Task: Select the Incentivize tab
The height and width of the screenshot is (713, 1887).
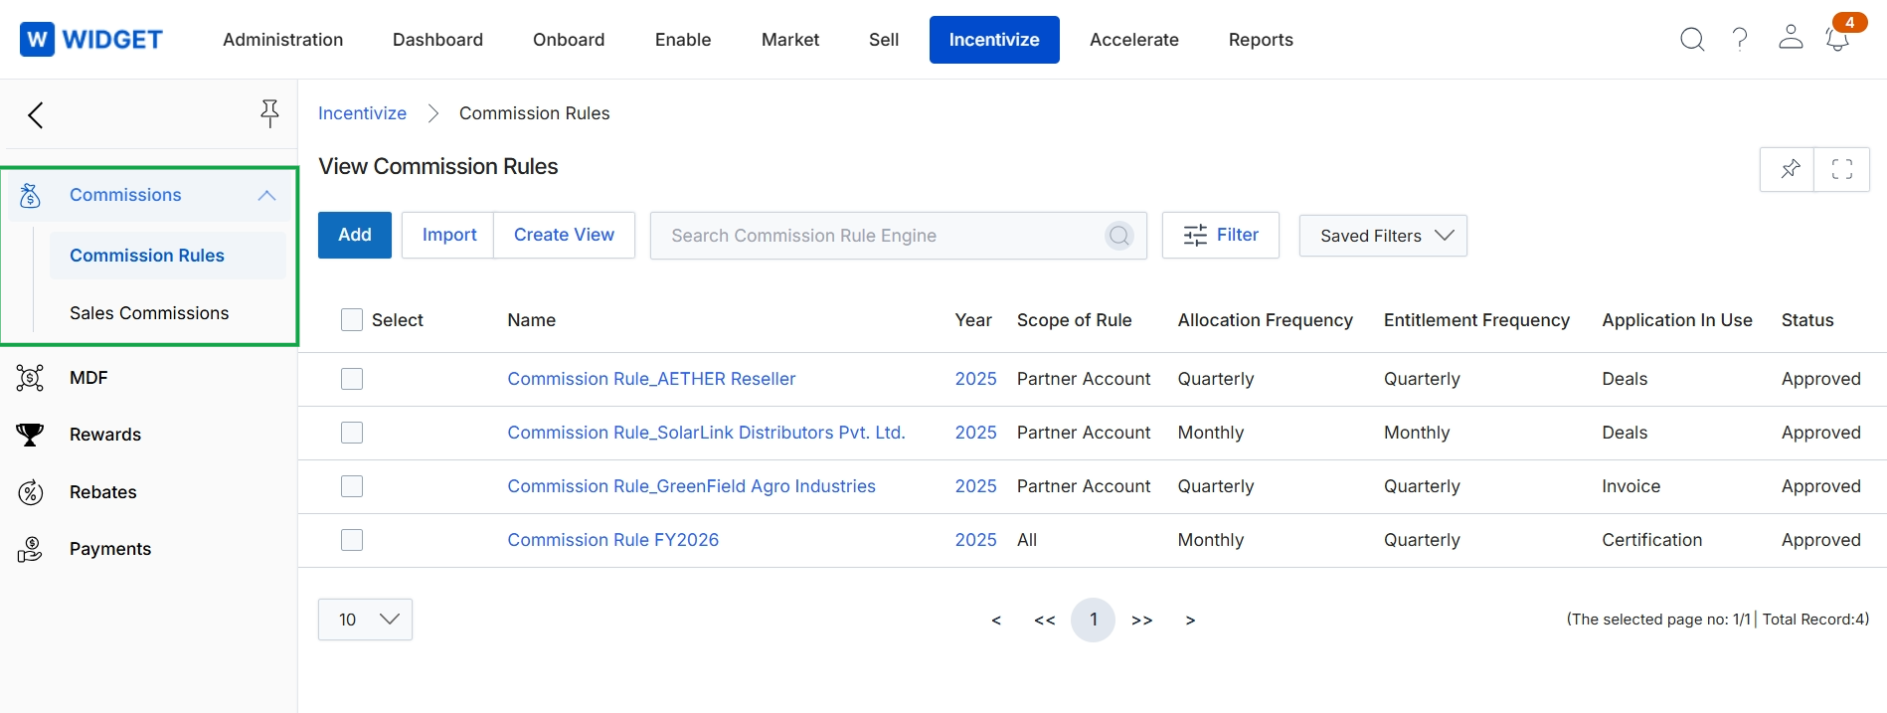Action: click(x=994, y=40)
